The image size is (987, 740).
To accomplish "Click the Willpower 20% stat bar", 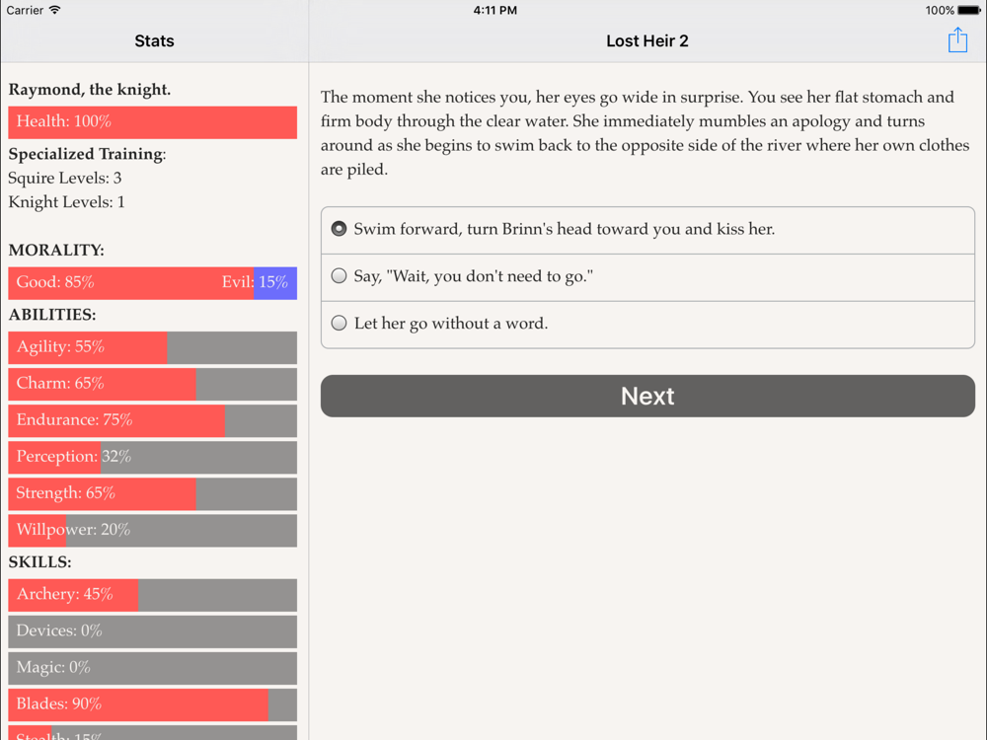I will pos(152,531).
